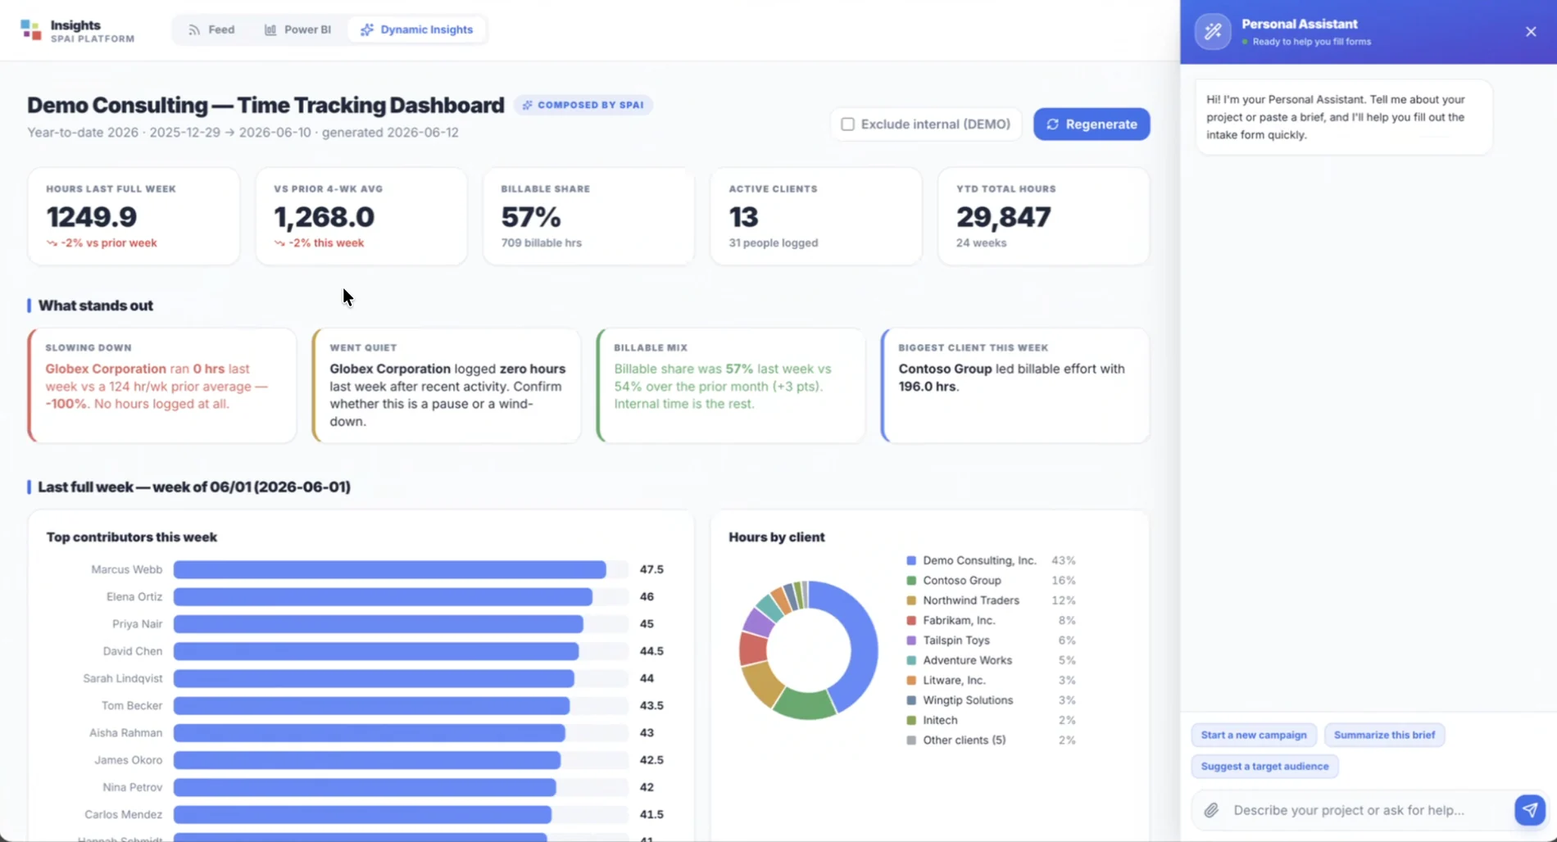The width and height of the screenshot is (1557, 842).
Task: Click Summarize this brief suggestion
Action: pyautogui.click(x=1384, y=735)
